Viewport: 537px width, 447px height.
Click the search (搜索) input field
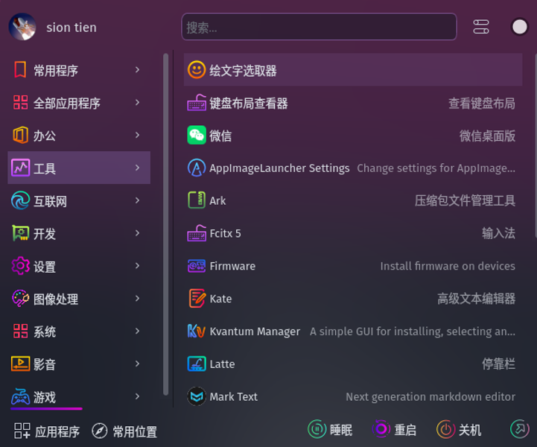click(319, 28)
